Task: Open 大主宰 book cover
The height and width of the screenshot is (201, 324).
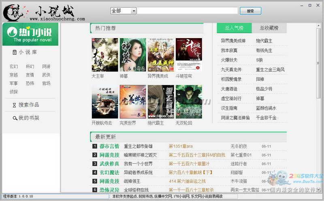Action: (105, 55)
